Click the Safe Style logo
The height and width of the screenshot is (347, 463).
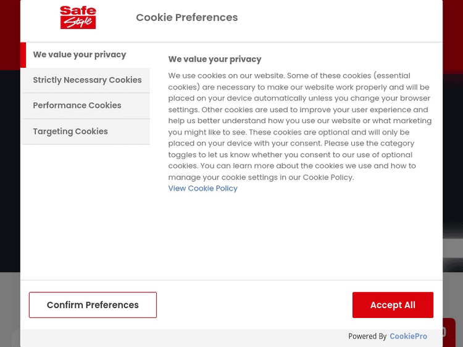pos(78,17)
